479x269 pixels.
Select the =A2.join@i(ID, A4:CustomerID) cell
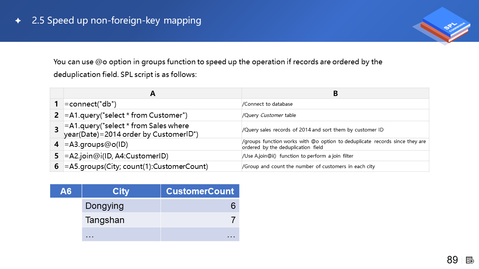pyautogui.click(x=152, y=156)
